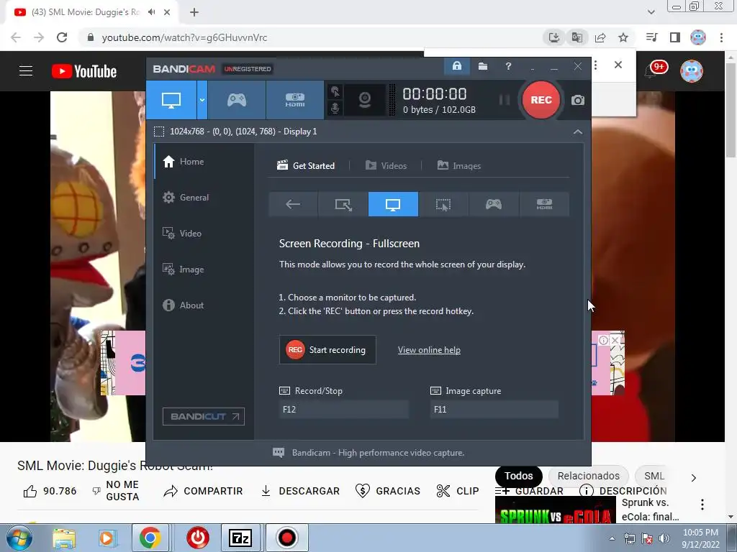Click GRACIAS button
The width and height of the screenshot is (737, 552).
(388, 491)
